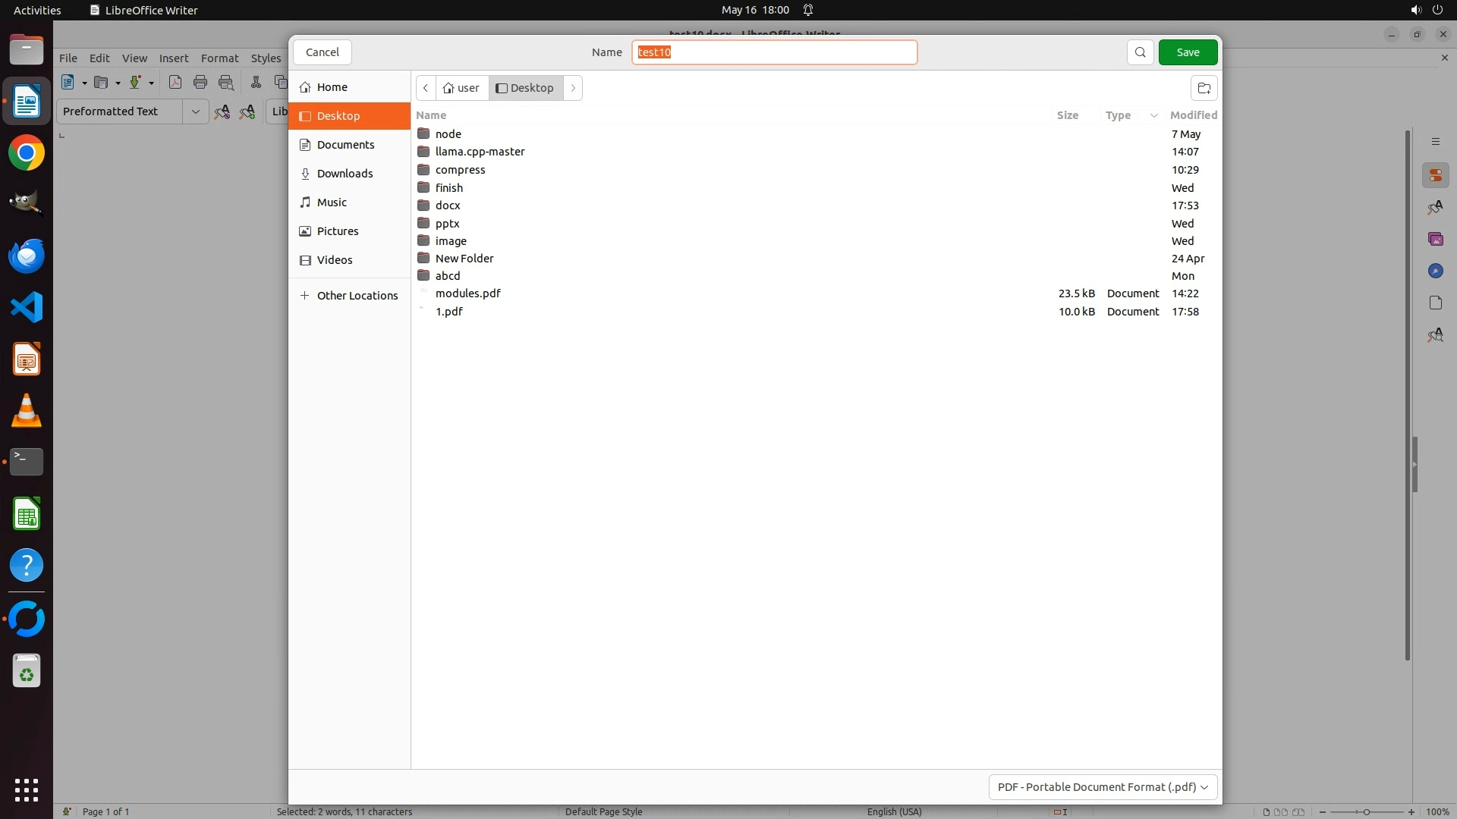
Task: Open the Insert menu
Action: point(173,58)
